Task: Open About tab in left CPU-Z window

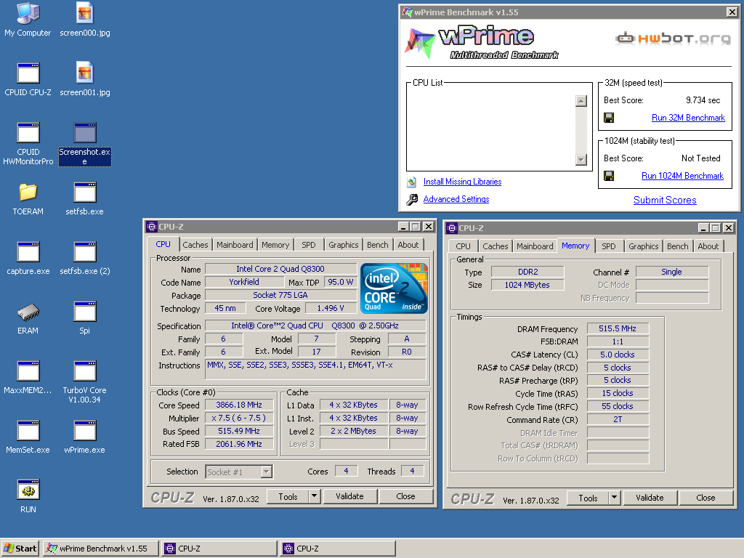Action: (408, 245)
